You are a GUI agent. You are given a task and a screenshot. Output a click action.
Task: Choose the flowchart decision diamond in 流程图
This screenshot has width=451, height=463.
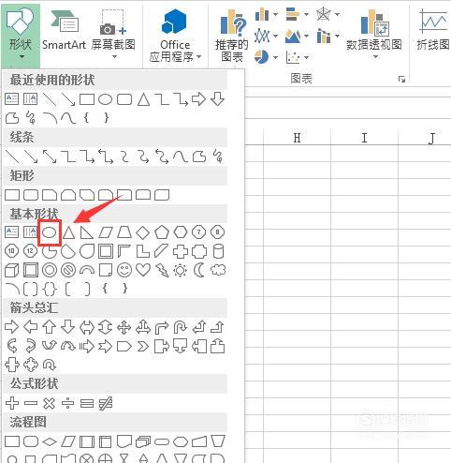pos(50,441)
